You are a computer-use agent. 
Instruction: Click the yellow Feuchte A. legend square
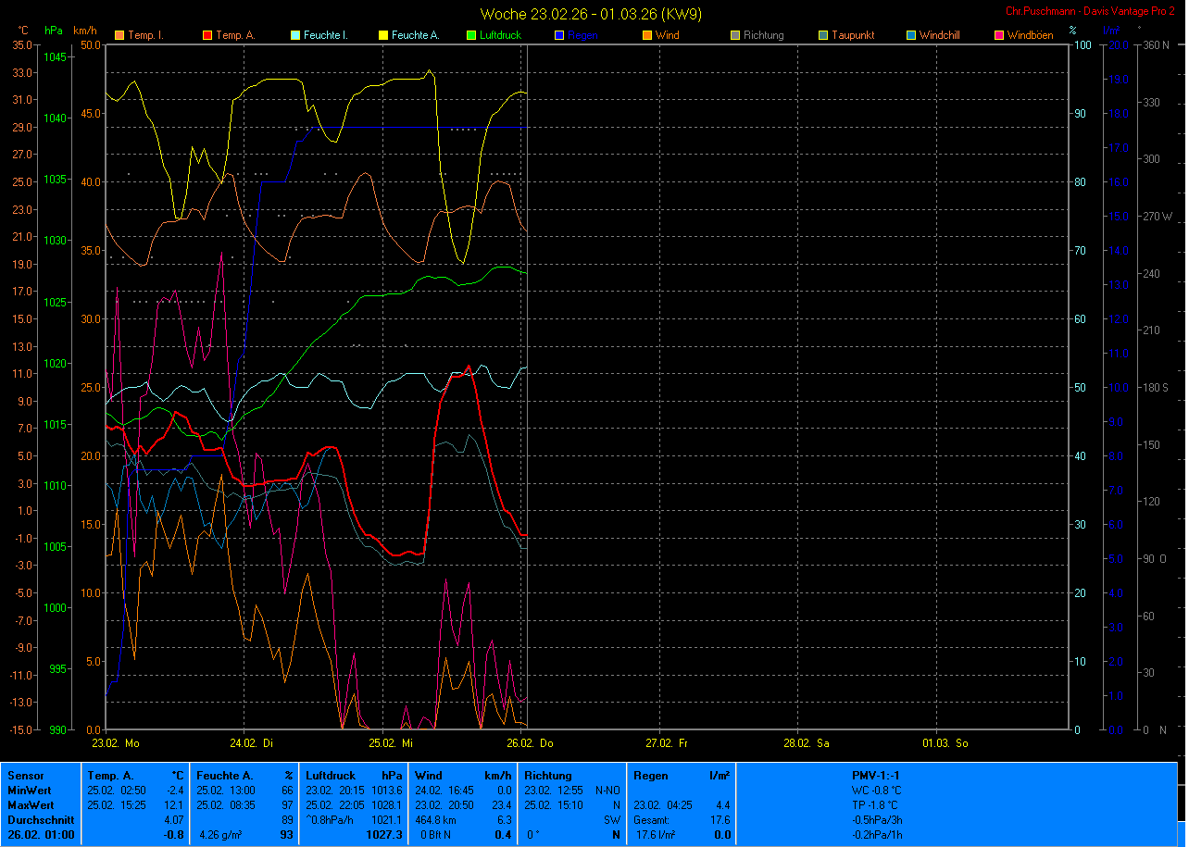click(383, 36)
